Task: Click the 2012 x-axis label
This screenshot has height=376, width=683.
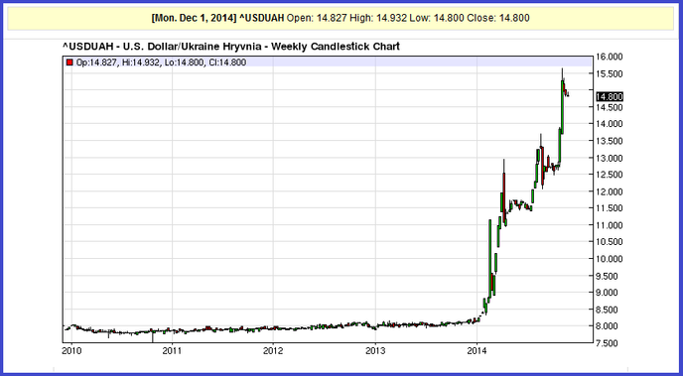Action: click(274, 350)
